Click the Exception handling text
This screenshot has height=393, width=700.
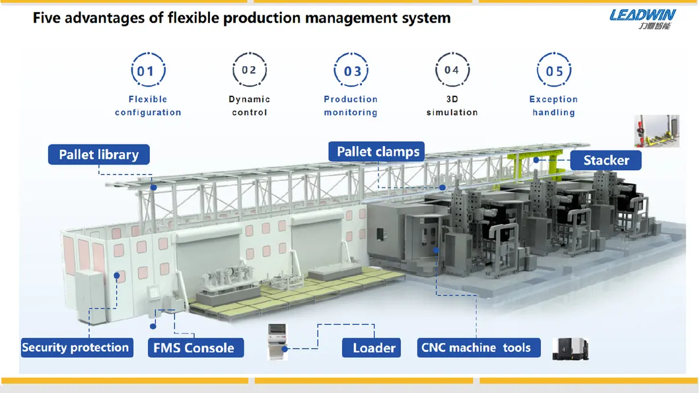coord(553,106)
